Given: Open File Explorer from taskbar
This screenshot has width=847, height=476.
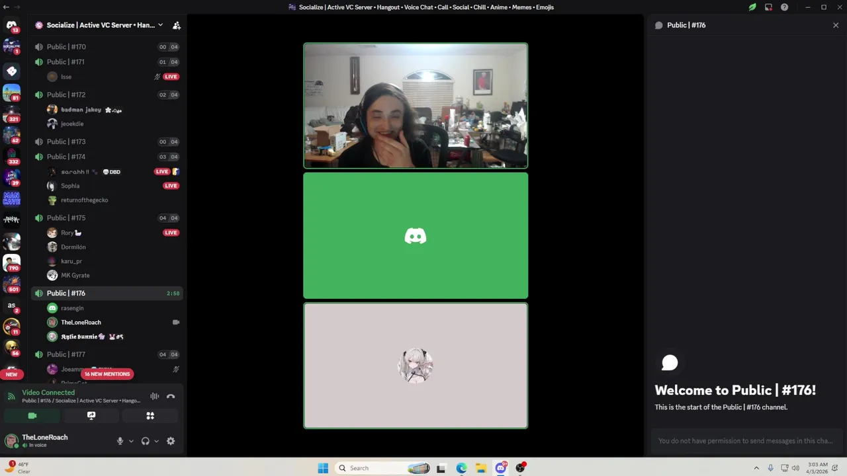Looking at the screenshot, I should pos(481,468).
